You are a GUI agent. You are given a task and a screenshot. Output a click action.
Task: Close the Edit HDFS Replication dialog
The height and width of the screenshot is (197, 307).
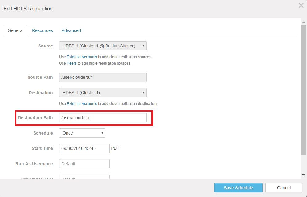click(301, 6)
